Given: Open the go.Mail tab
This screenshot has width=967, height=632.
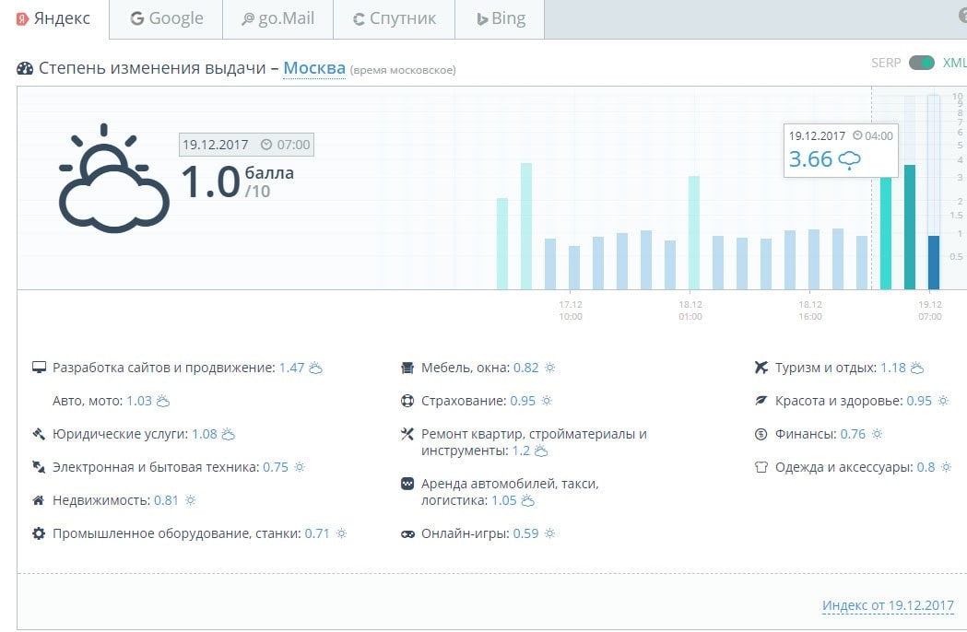Looking at the screenshot, I should pos(277,19).
